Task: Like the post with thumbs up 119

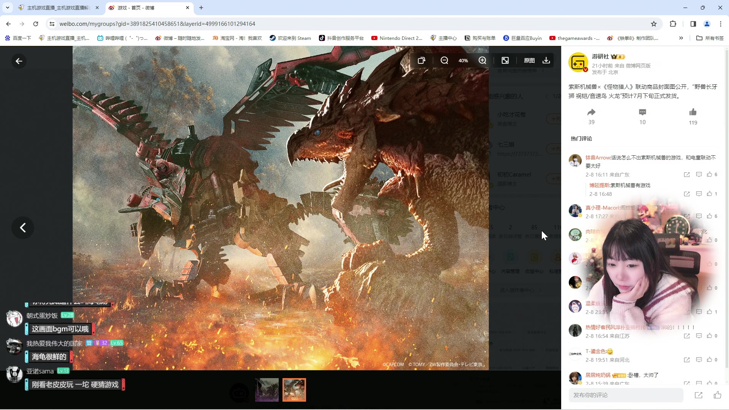Action: pyautogui.click(x=693, y=112)
